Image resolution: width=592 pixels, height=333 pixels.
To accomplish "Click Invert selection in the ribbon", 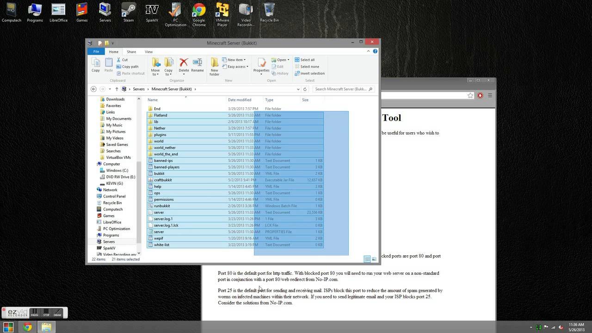I will click(309, 73).
